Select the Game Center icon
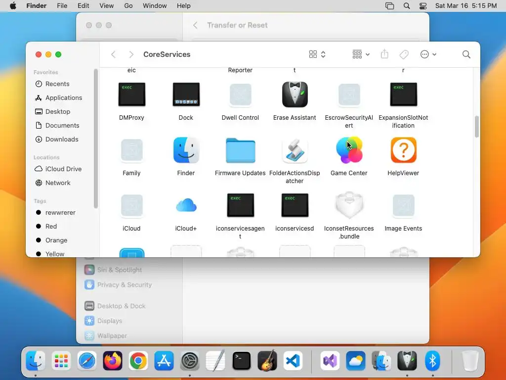Viewport: 506px width, 380px height. (x=349, y=150)
